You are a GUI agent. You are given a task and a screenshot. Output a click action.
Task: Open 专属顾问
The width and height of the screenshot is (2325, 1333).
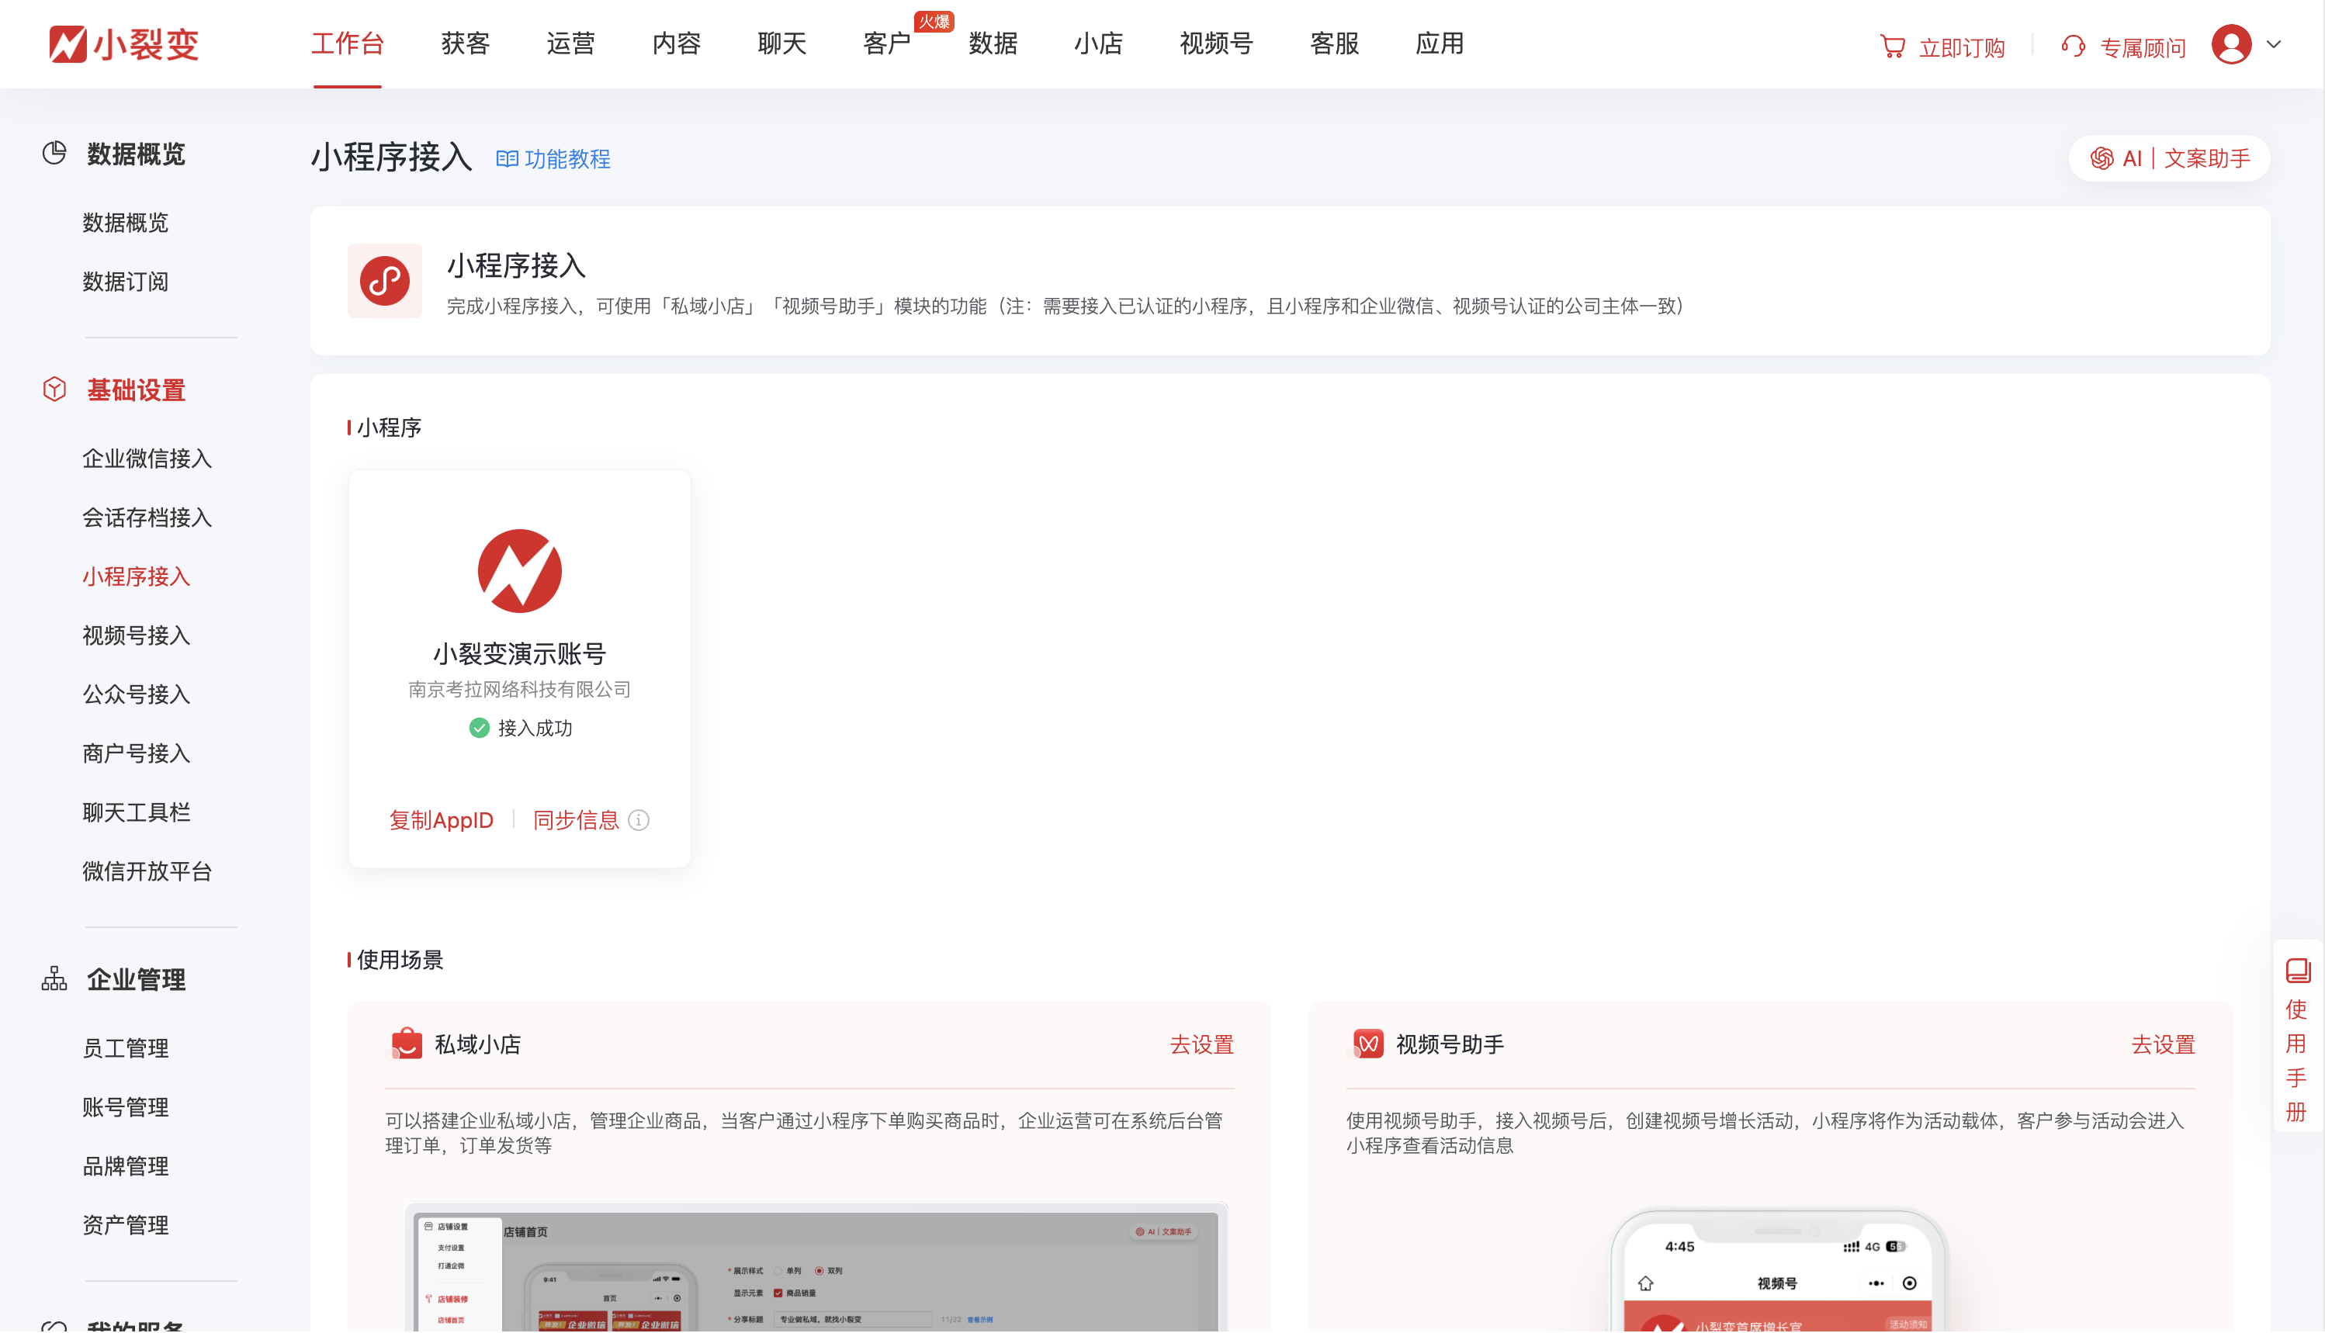tap(2143, 47)
